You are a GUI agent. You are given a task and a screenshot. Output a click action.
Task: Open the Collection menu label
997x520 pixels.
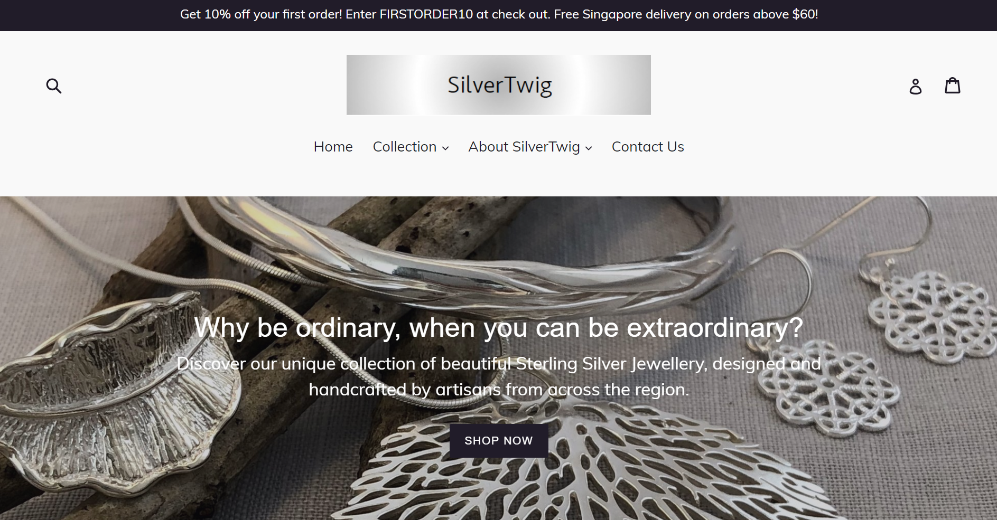click(x=405, y=147)
